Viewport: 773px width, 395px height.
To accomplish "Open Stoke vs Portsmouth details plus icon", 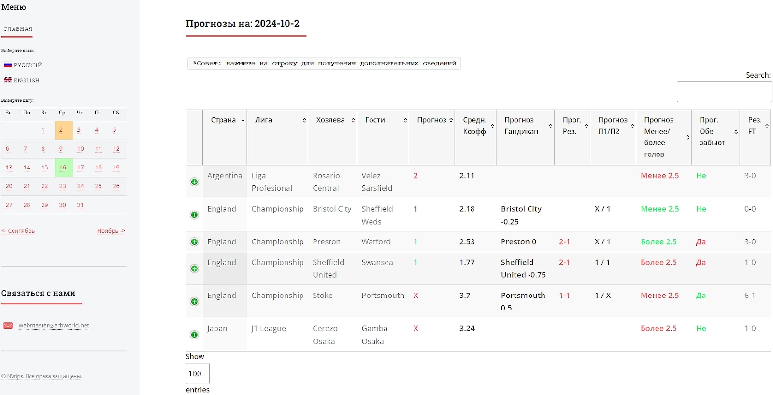I will pyautogui.click(x=194, y=302).
